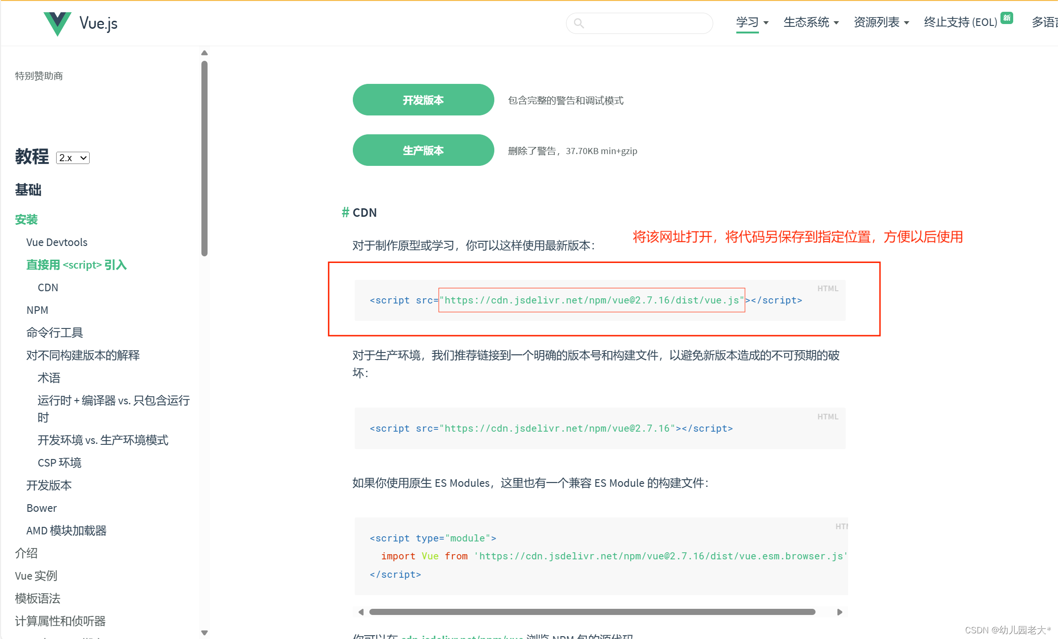Open the 2.x tutorial version selector
Screen dimensions: 1058x639
click(73, 157)
